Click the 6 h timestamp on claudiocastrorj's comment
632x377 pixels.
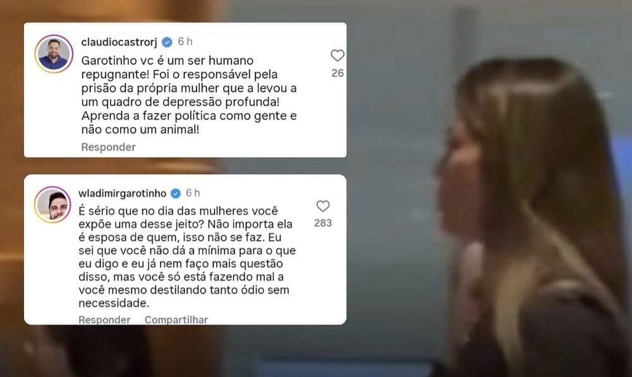coord(185,42)
